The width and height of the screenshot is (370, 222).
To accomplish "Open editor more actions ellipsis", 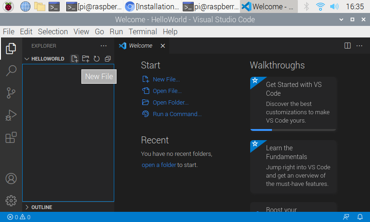I will (359, 45).
